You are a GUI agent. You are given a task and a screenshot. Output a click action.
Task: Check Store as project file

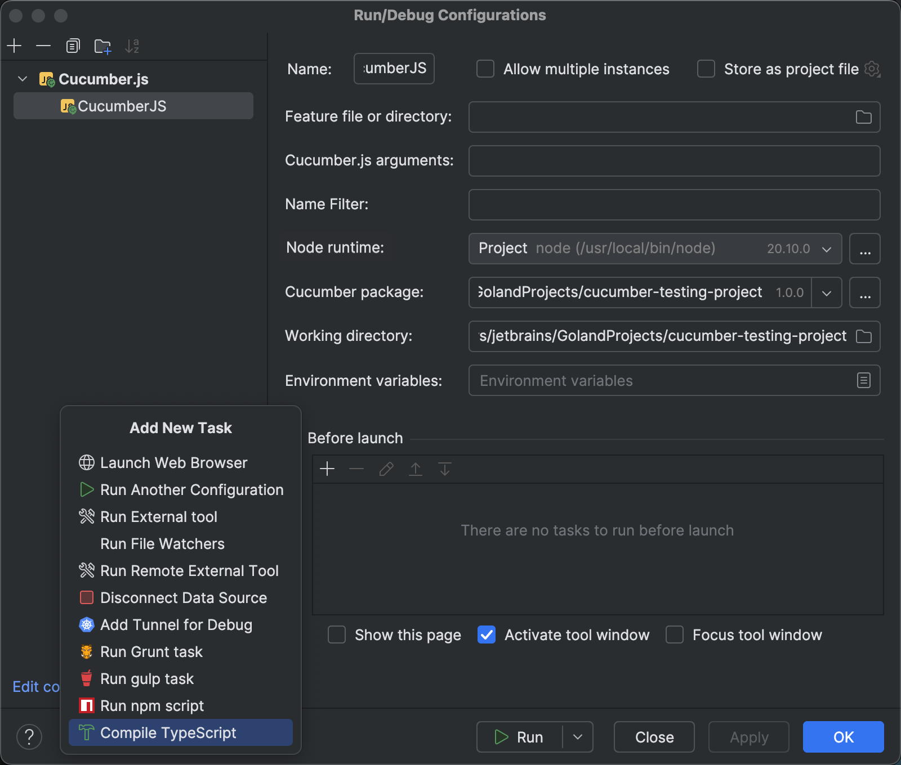pos(706,69)
